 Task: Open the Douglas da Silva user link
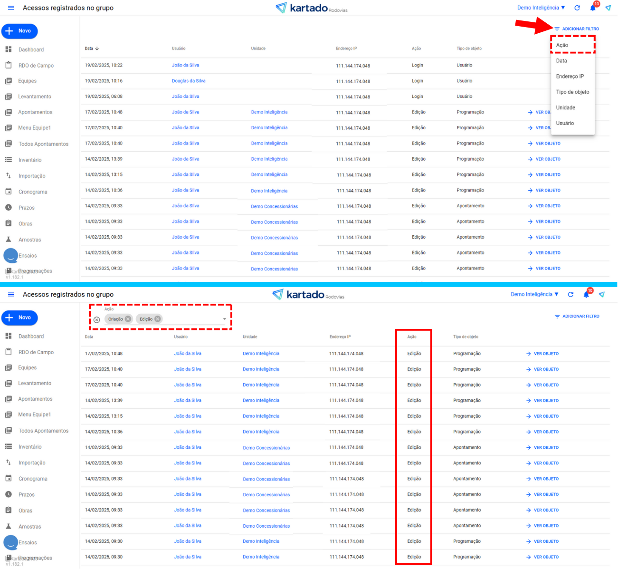189,81
